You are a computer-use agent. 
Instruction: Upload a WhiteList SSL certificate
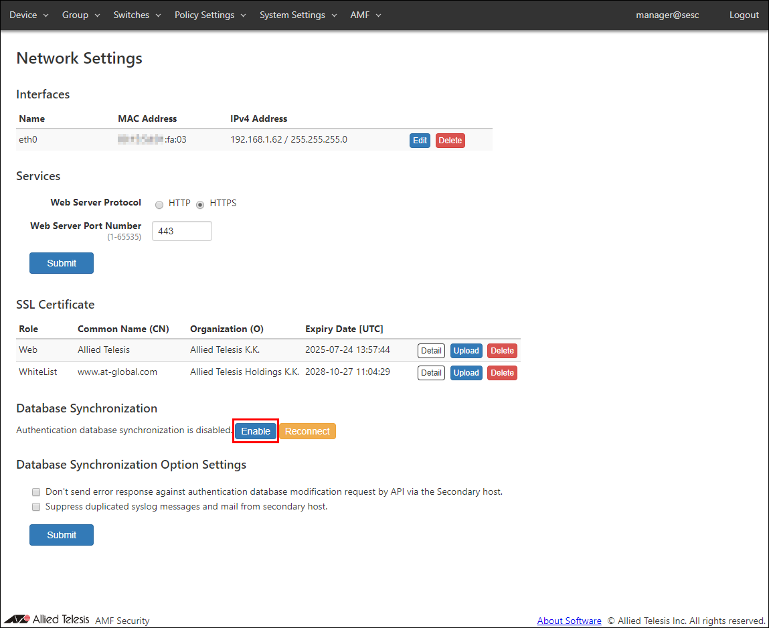point(466,373)
